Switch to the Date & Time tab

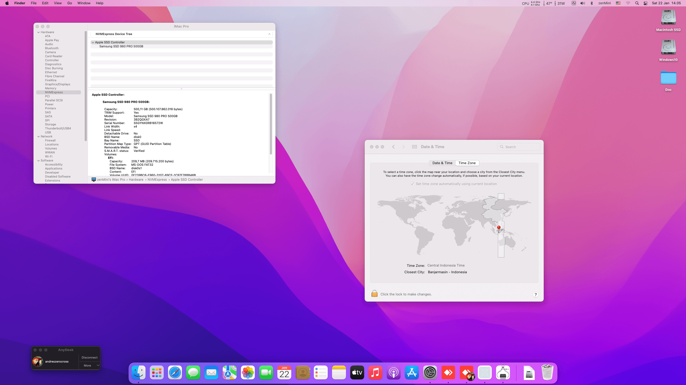coord(442,163)
